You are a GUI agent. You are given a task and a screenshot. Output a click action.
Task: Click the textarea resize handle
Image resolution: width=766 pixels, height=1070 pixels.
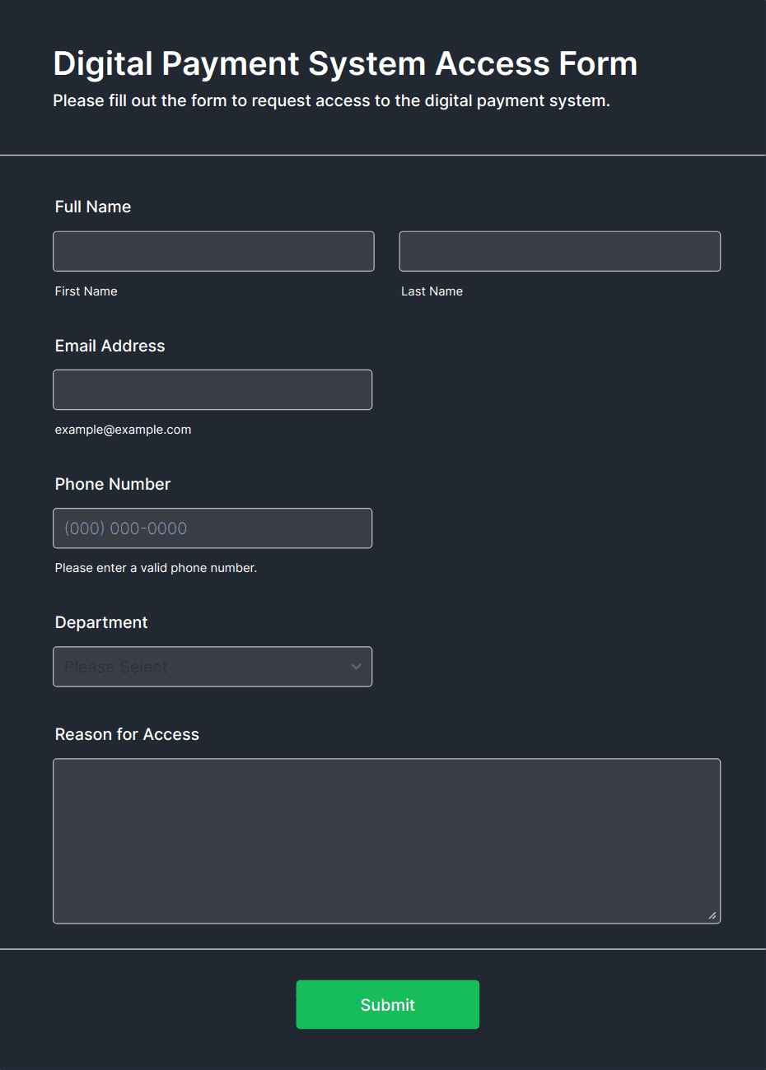tap(712, 914)
